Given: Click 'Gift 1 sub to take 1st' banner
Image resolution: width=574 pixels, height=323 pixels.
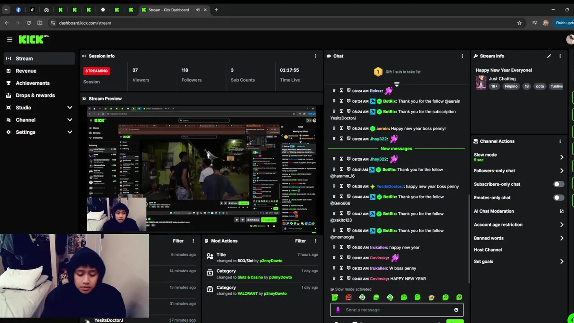Looking at the screenshot, I should pyautogui.click(x=397, y=72).
